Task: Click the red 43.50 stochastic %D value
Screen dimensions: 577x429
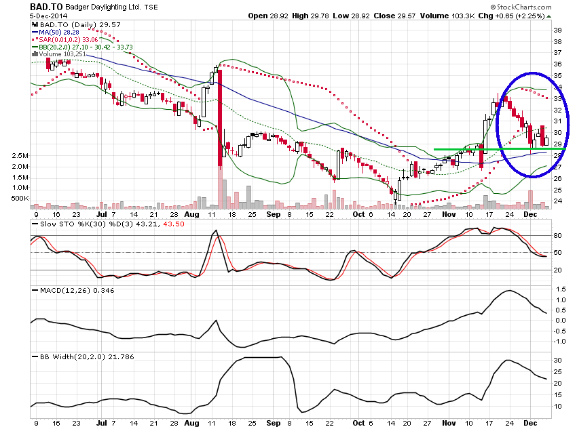Action: [x=174, y=224]
